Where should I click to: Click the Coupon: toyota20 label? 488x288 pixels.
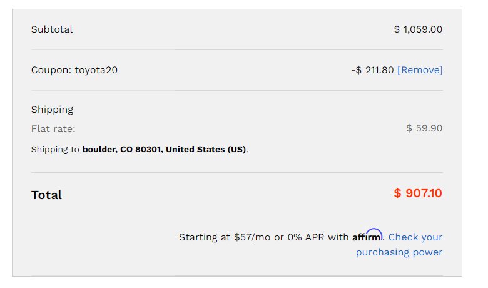tap(74, 70)
